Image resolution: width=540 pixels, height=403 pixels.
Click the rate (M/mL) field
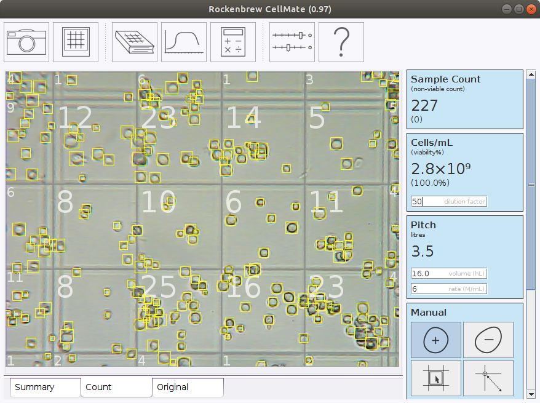[449, 289]
